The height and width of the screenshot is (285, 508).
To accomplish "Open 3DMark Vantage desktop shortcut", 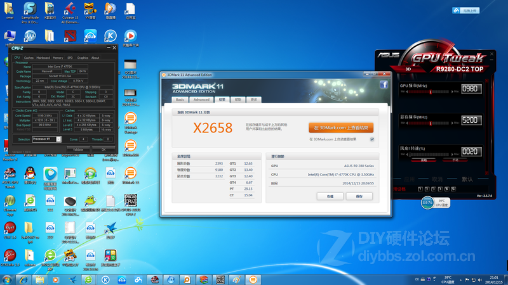I will [130, 123].
